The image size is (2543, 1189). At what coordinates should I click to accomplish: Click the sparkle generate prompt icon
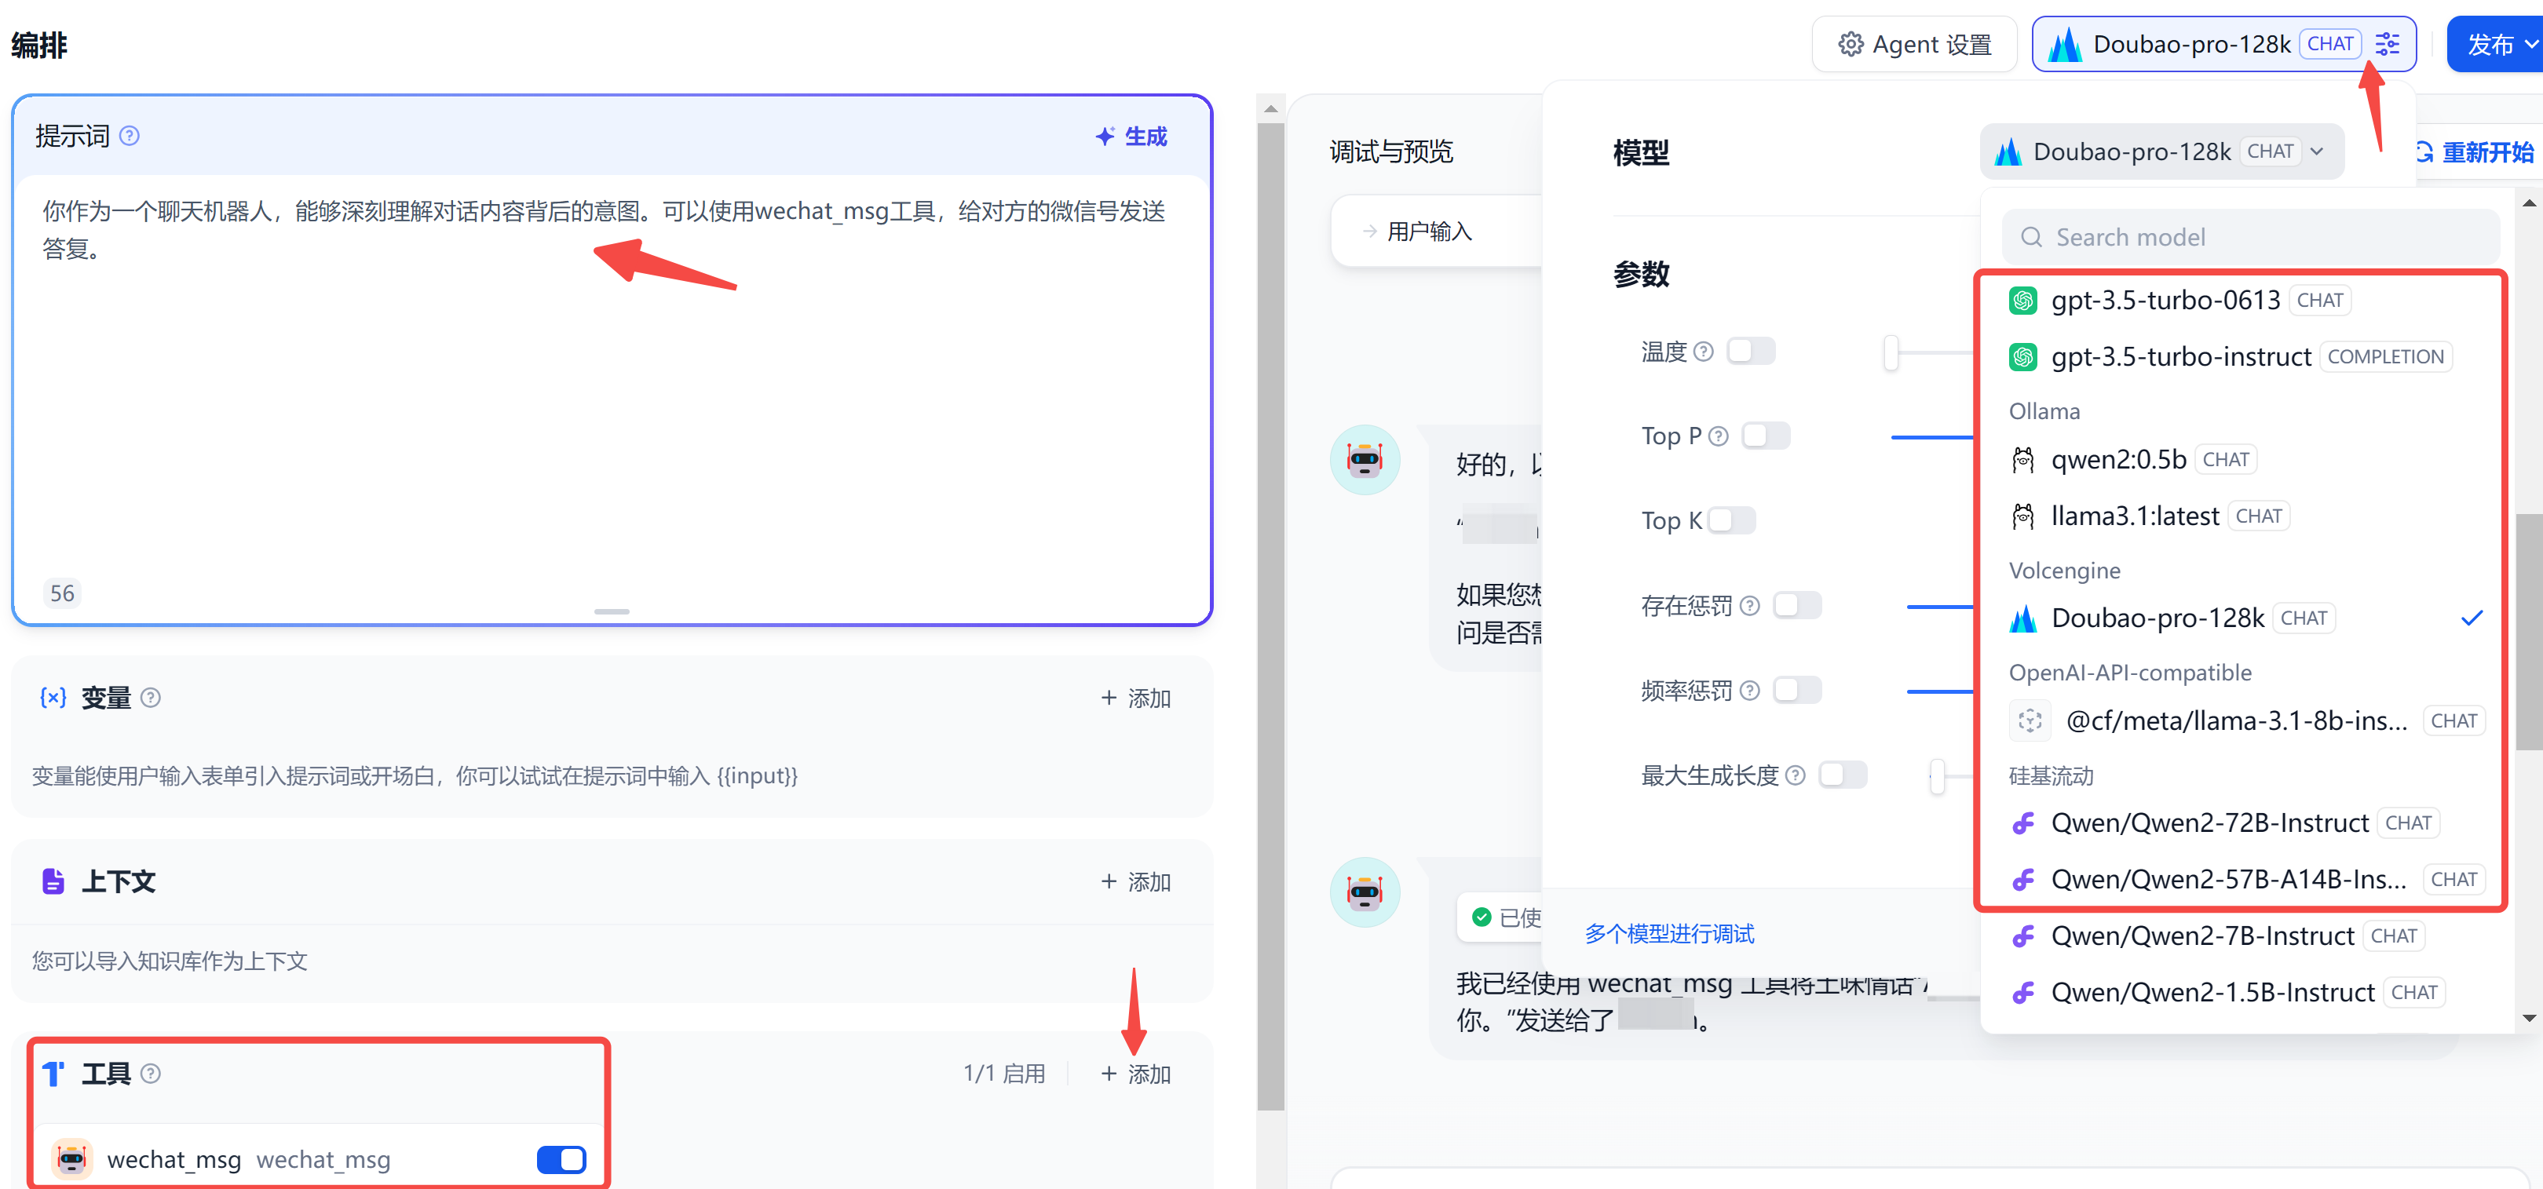pyautogui.click(x=1105, y=137)
